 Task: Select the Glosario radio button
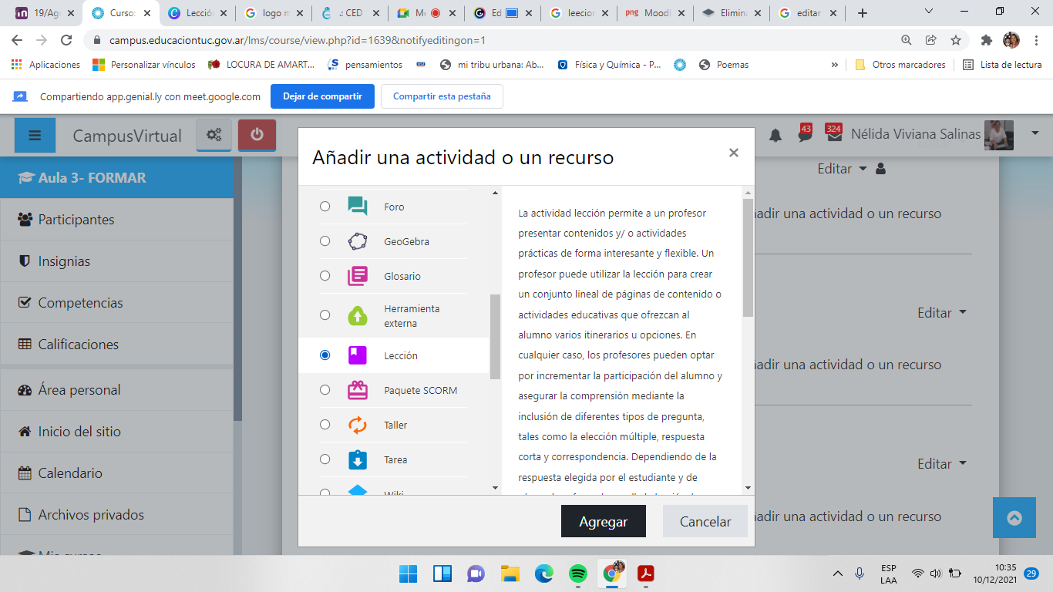click(325, 276)
